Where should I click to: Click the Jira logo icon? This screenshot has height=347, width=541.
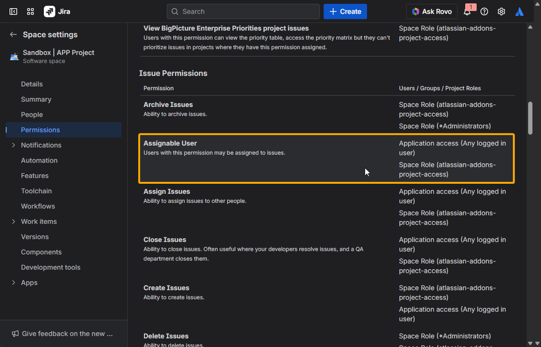(x=49, y=11)
